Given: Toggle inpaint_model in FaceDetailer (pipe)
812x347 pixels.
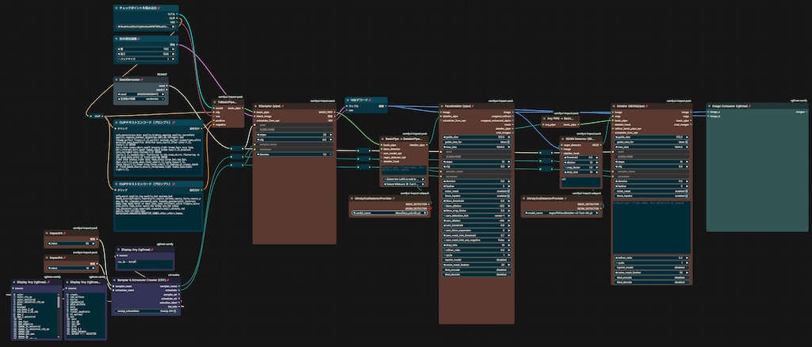Looking at the screenshot, I should pos(477,260).
